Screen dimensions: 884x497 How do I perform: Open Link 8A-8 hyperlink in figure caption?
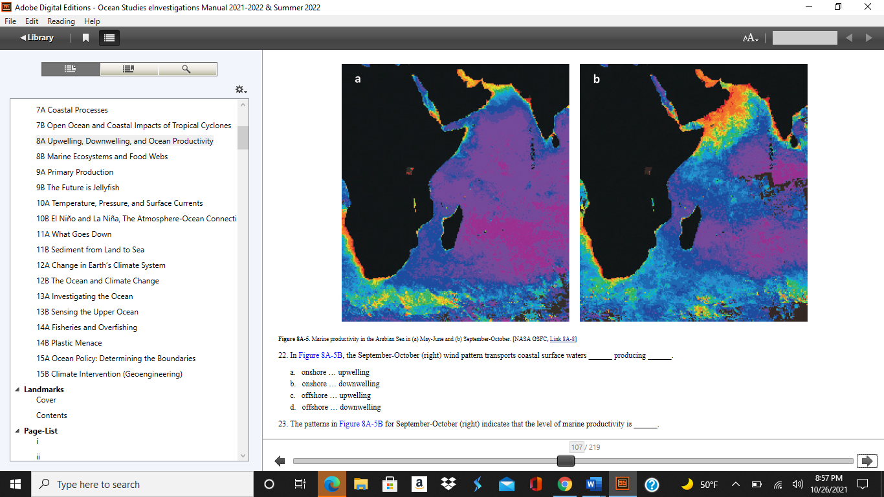click(x=562, y=338)
